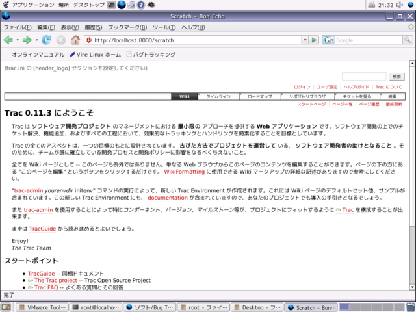Open 履歴(S) menu

(94, 27)
